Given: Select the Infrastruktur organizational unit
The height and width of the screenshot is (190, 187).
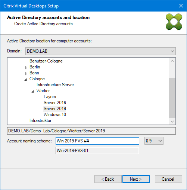Looking at the screenshot, I should click(40, 120).
